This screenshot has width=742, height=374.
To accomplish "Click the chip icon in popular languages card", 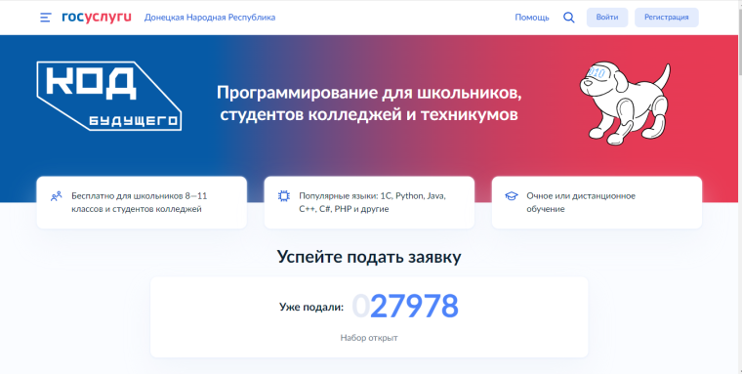I will pos(284,196).
